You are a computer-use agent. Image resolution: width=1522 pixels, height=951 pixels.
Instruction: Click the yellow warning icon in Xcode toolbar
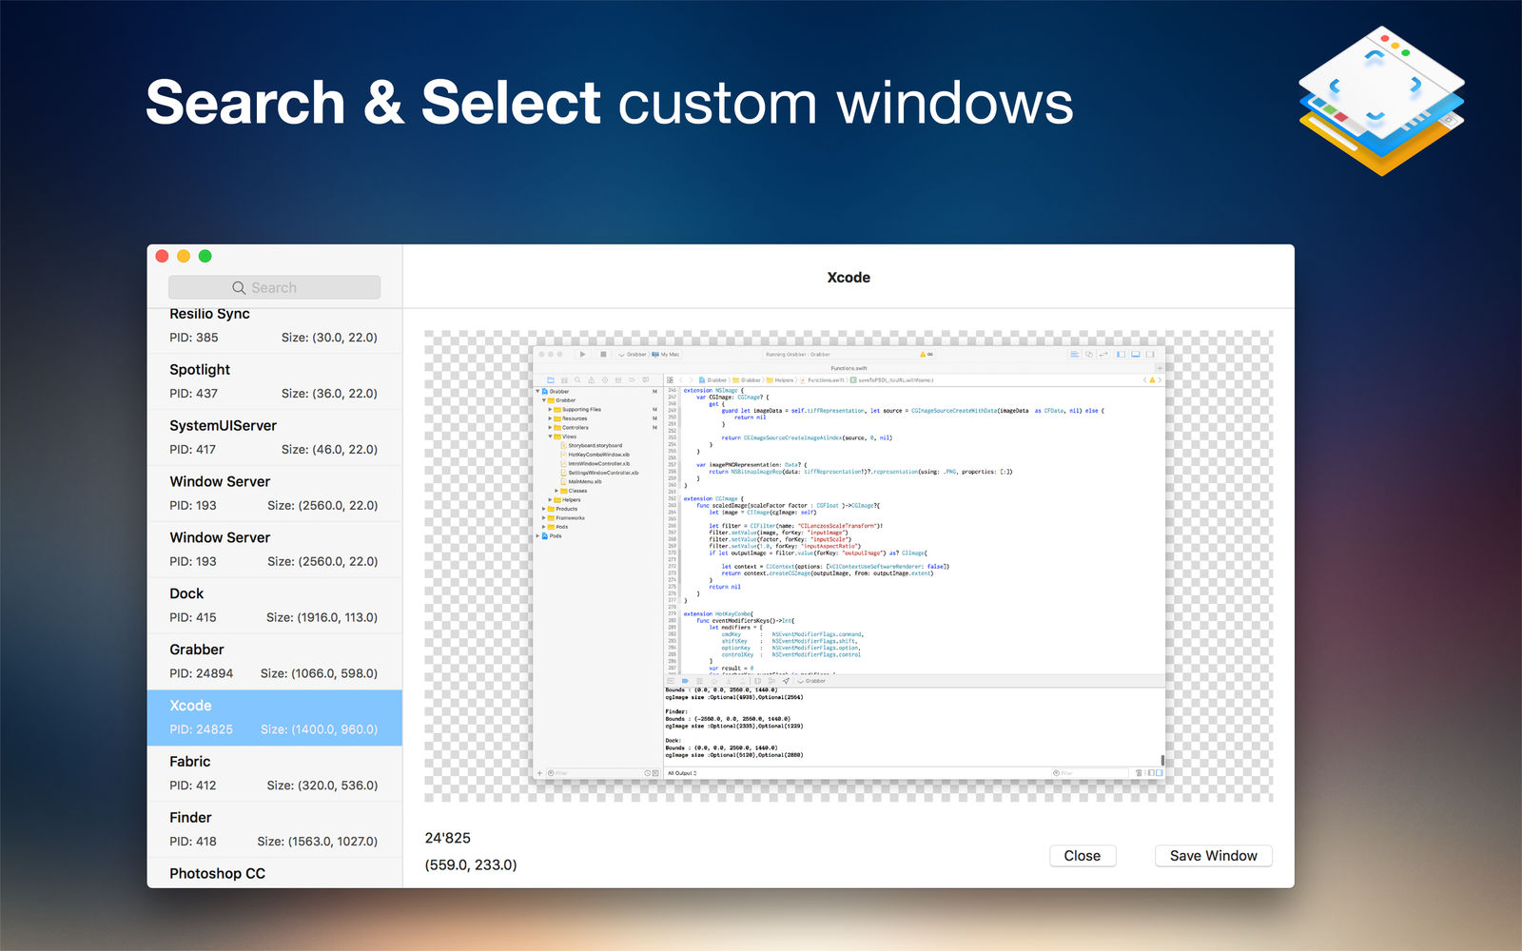[923, 354]
